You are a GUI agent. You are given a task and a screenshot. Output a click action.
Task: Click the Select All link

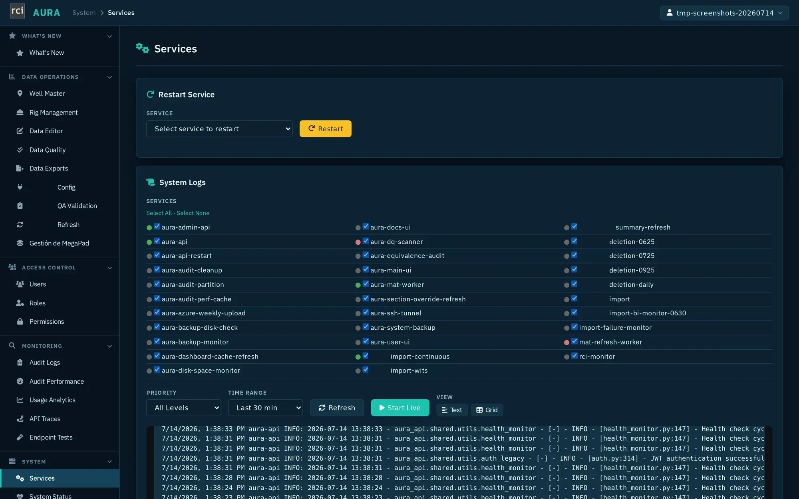159,213
